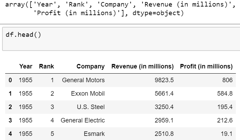
Task: Click the revenue value 2510.8
Action: point(164,134)
